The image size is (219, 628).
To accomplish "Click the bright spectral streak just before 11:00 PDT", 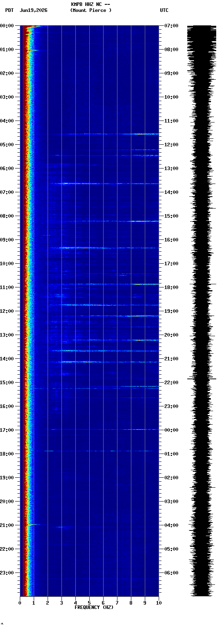I will (144, 284).
